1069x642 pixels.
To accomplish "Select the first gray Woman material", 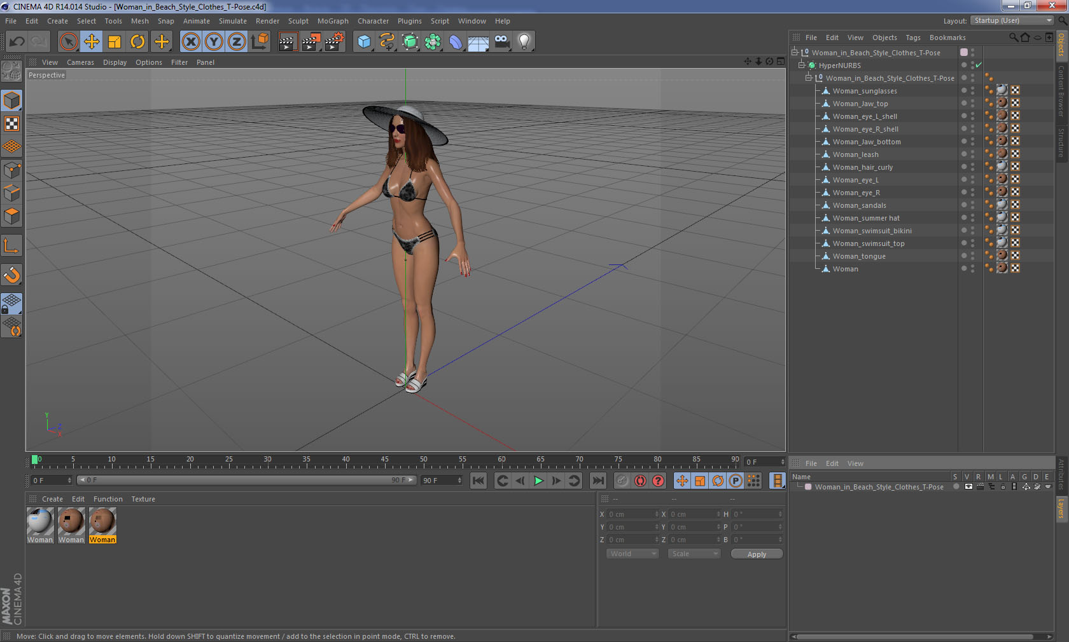I will tap(40, 525).
